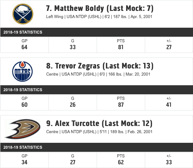
Task: Click the Buffalo Sabres logo
Action: click(x=23, y=14)
